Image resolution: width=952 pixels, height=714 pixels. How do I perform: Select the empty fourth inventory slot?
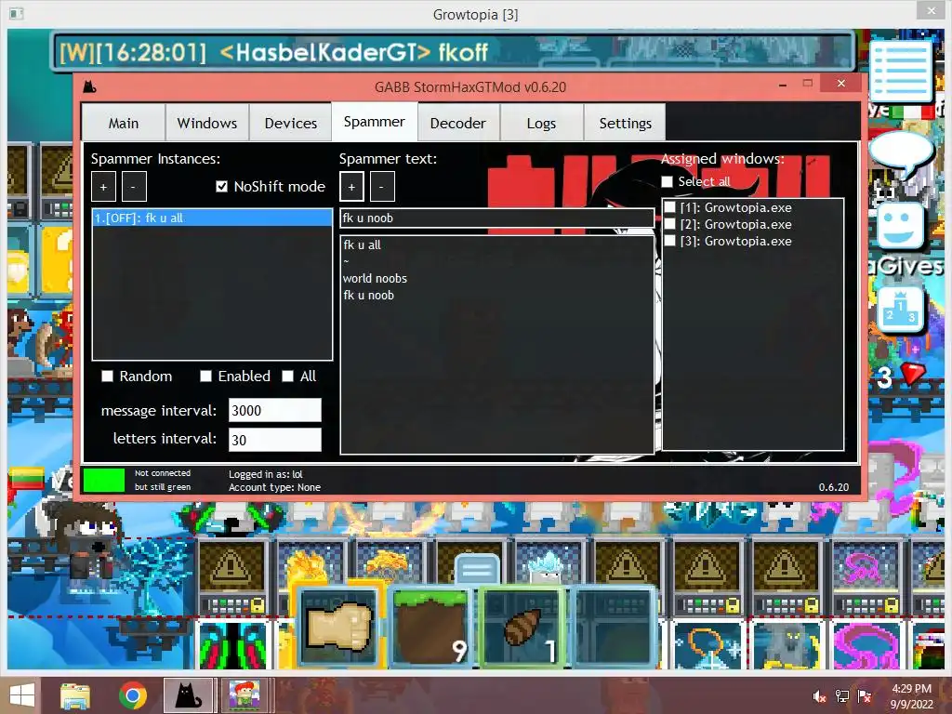(x=615, y=627)
